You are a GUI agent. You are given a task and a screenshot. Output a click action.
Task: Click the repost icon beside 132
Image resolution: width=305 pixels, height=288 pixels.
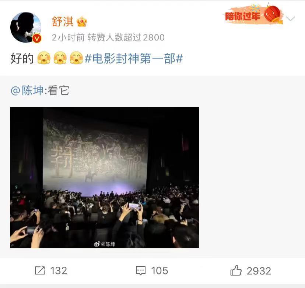coord(40,270)
